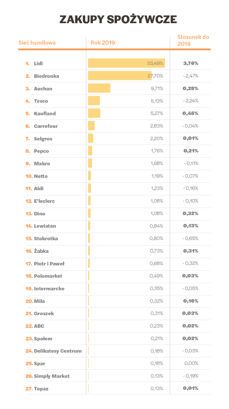The image size is (229, 409).
Task: Click the ZAKUPY SPOŻYWCZE title
Action: pos(118,19)
